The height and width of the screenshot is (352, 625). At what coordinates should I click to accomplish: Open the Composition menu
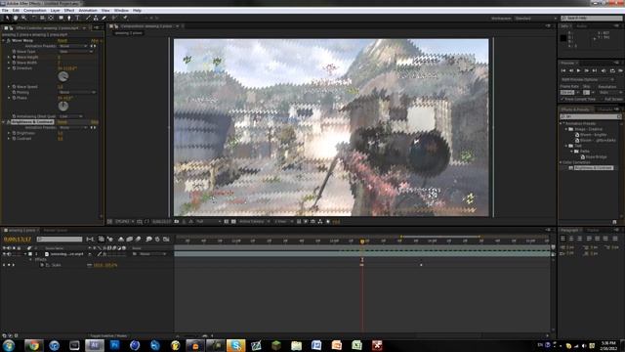point(35,11)
